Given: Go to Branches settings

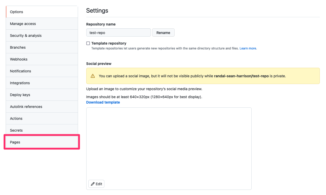Looking at the screenshot, I should point(41,47).
